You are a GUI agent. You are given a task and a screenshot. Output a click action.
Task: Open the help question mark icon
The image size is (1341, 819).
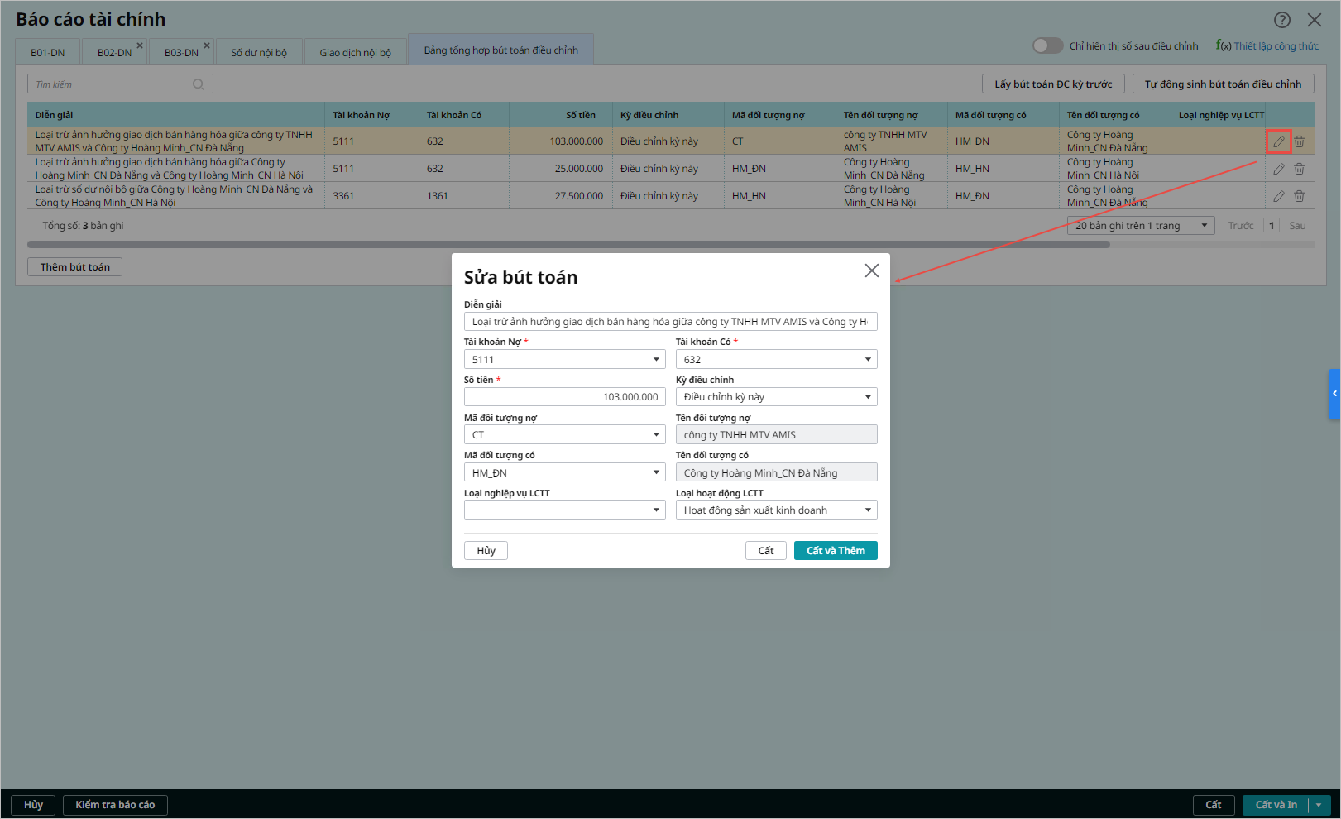pyautogui.click(x=1281, y=20)
